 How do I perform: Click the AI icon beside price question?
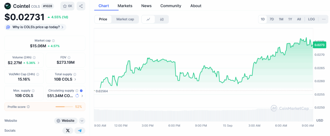[8, 27]
